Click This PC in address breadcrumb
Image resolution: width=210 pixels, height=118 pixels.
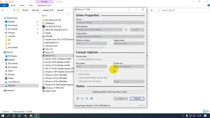click(26, 10)
